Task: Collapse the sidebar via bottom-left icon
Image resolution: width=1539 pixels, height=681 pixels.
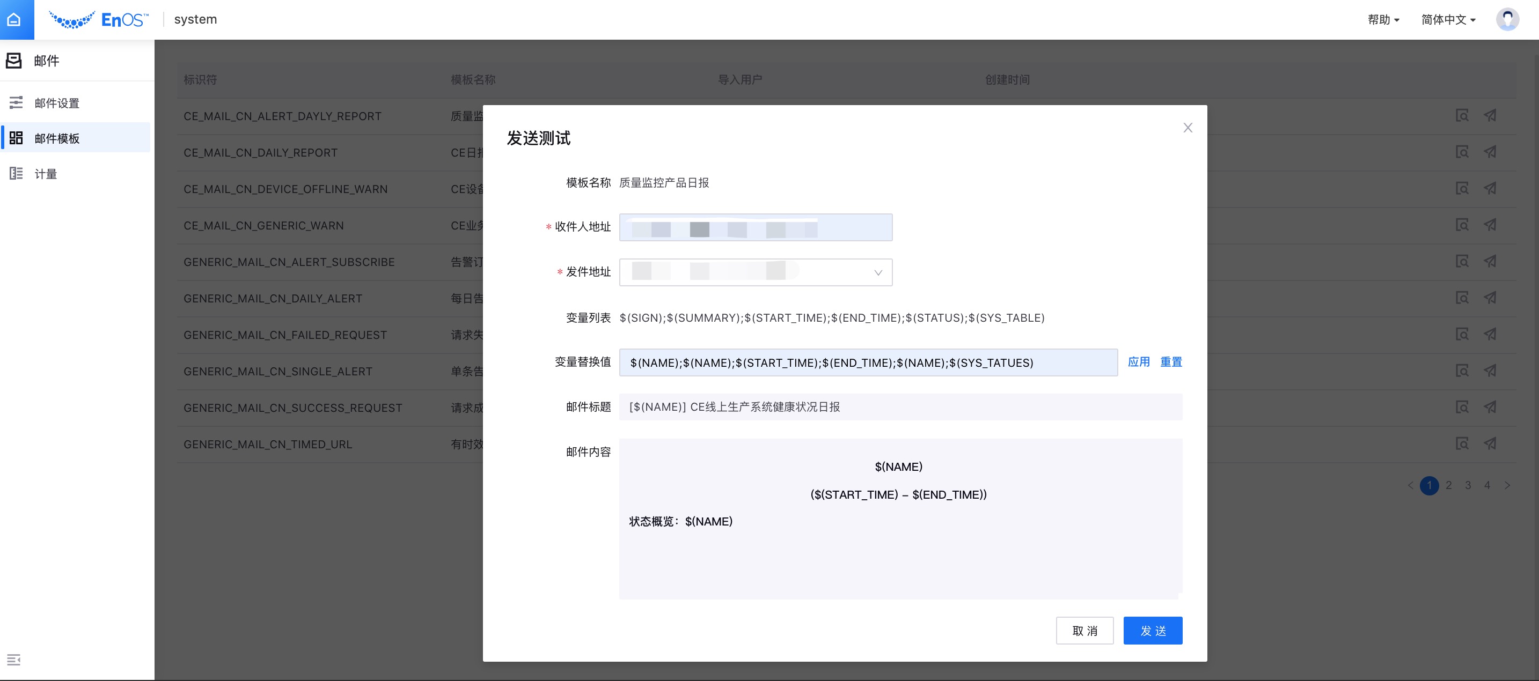Action: (x=14, y=660)
